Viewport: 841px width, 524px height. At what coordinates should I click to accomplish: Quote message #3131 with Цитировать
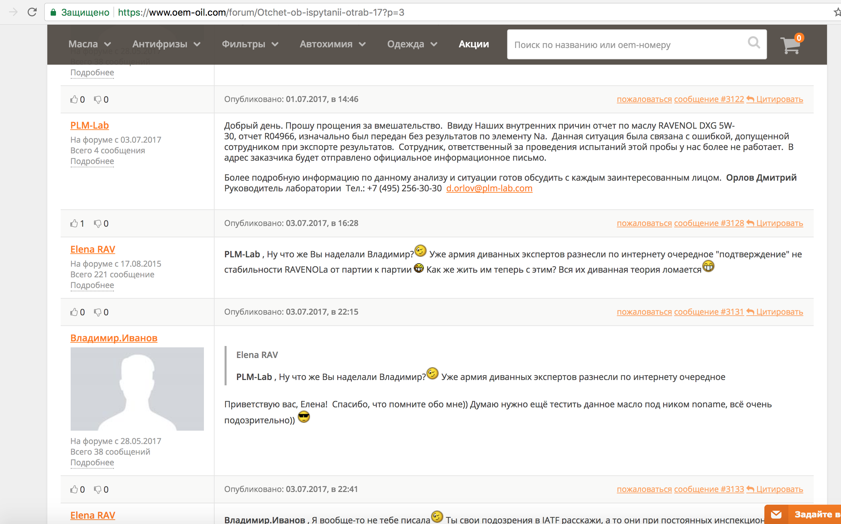coord(775,312)
